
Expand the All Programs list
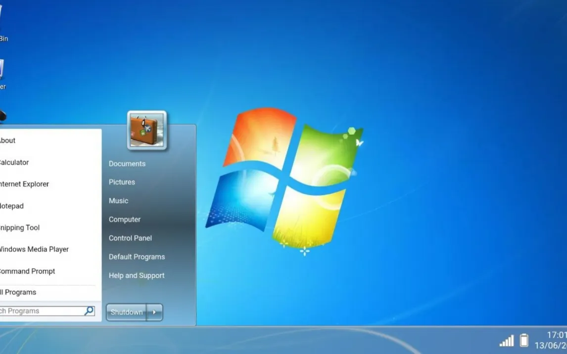(x=19, y=292)
